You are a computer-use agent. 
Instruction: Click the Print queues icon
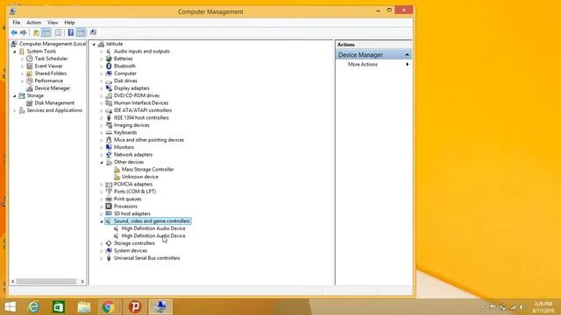[x=109, y=199]
